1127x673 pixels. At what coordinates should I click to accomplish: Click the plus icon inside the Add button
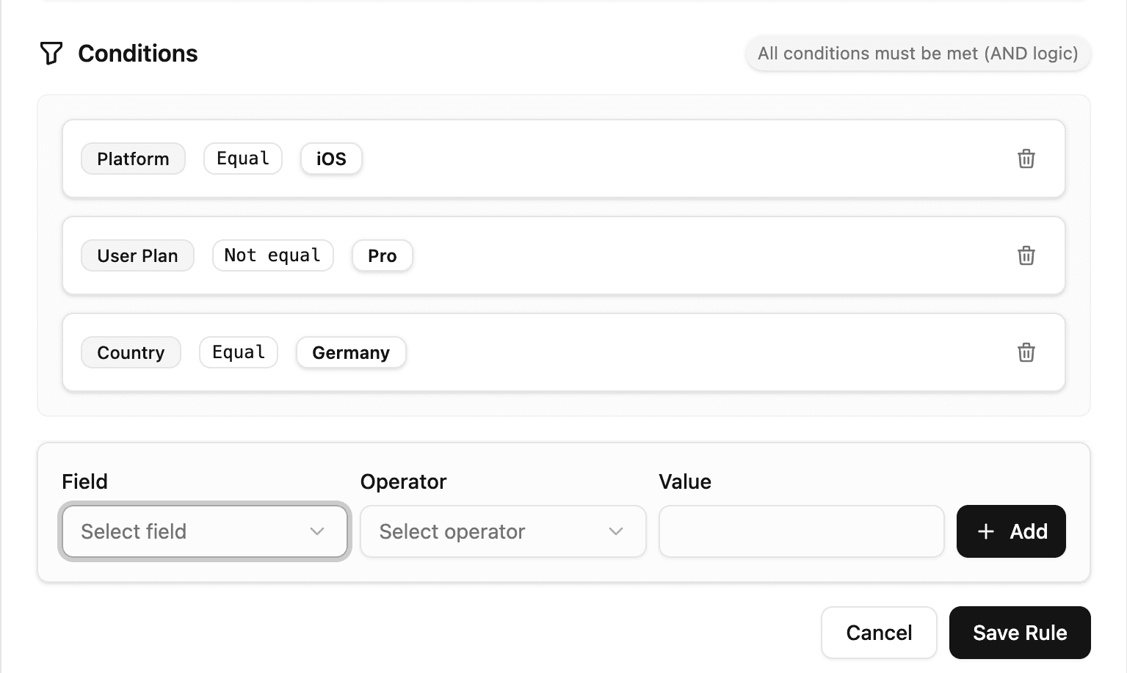(x=985, y=531)
